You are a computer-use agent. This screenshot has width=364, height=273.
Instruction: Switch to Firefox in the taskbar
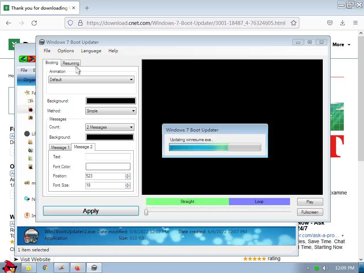click(x=78, y=268)
